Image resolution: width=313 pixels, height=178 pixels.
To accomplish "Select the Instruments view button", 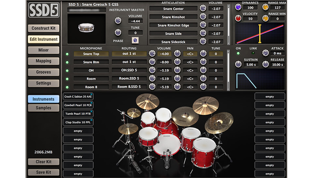I will click(43, 99).
